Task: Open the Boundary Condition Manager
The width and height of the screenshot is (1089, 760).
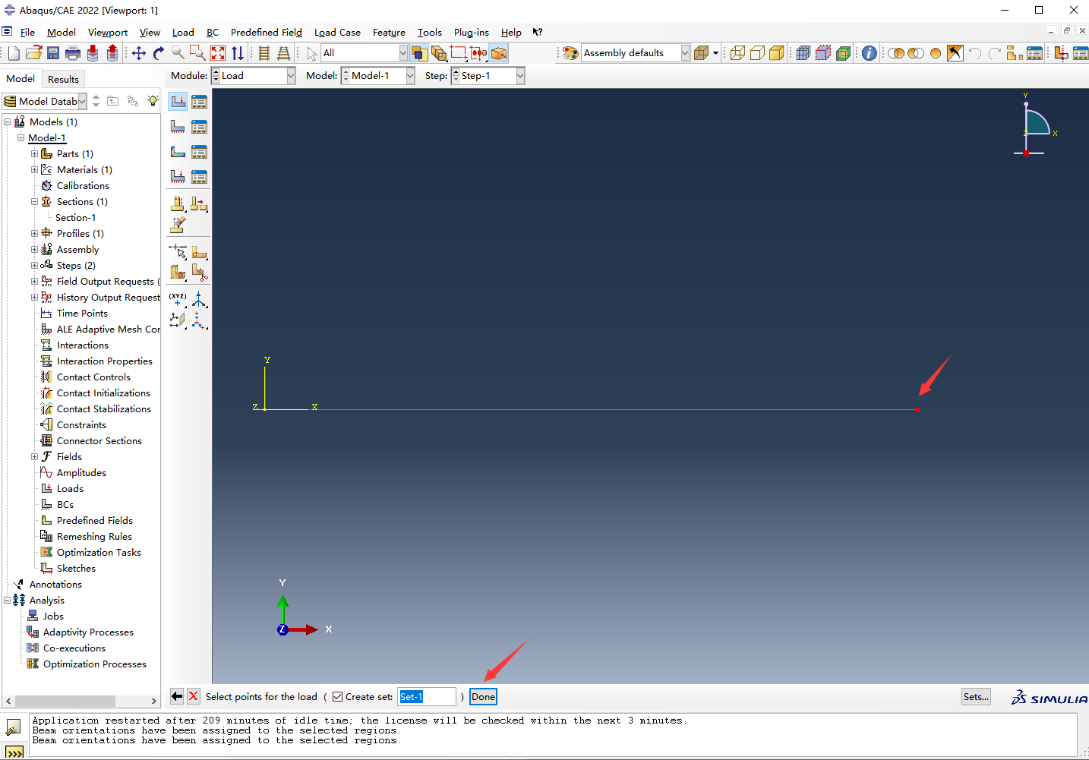Action: click(x=199, y=127)
